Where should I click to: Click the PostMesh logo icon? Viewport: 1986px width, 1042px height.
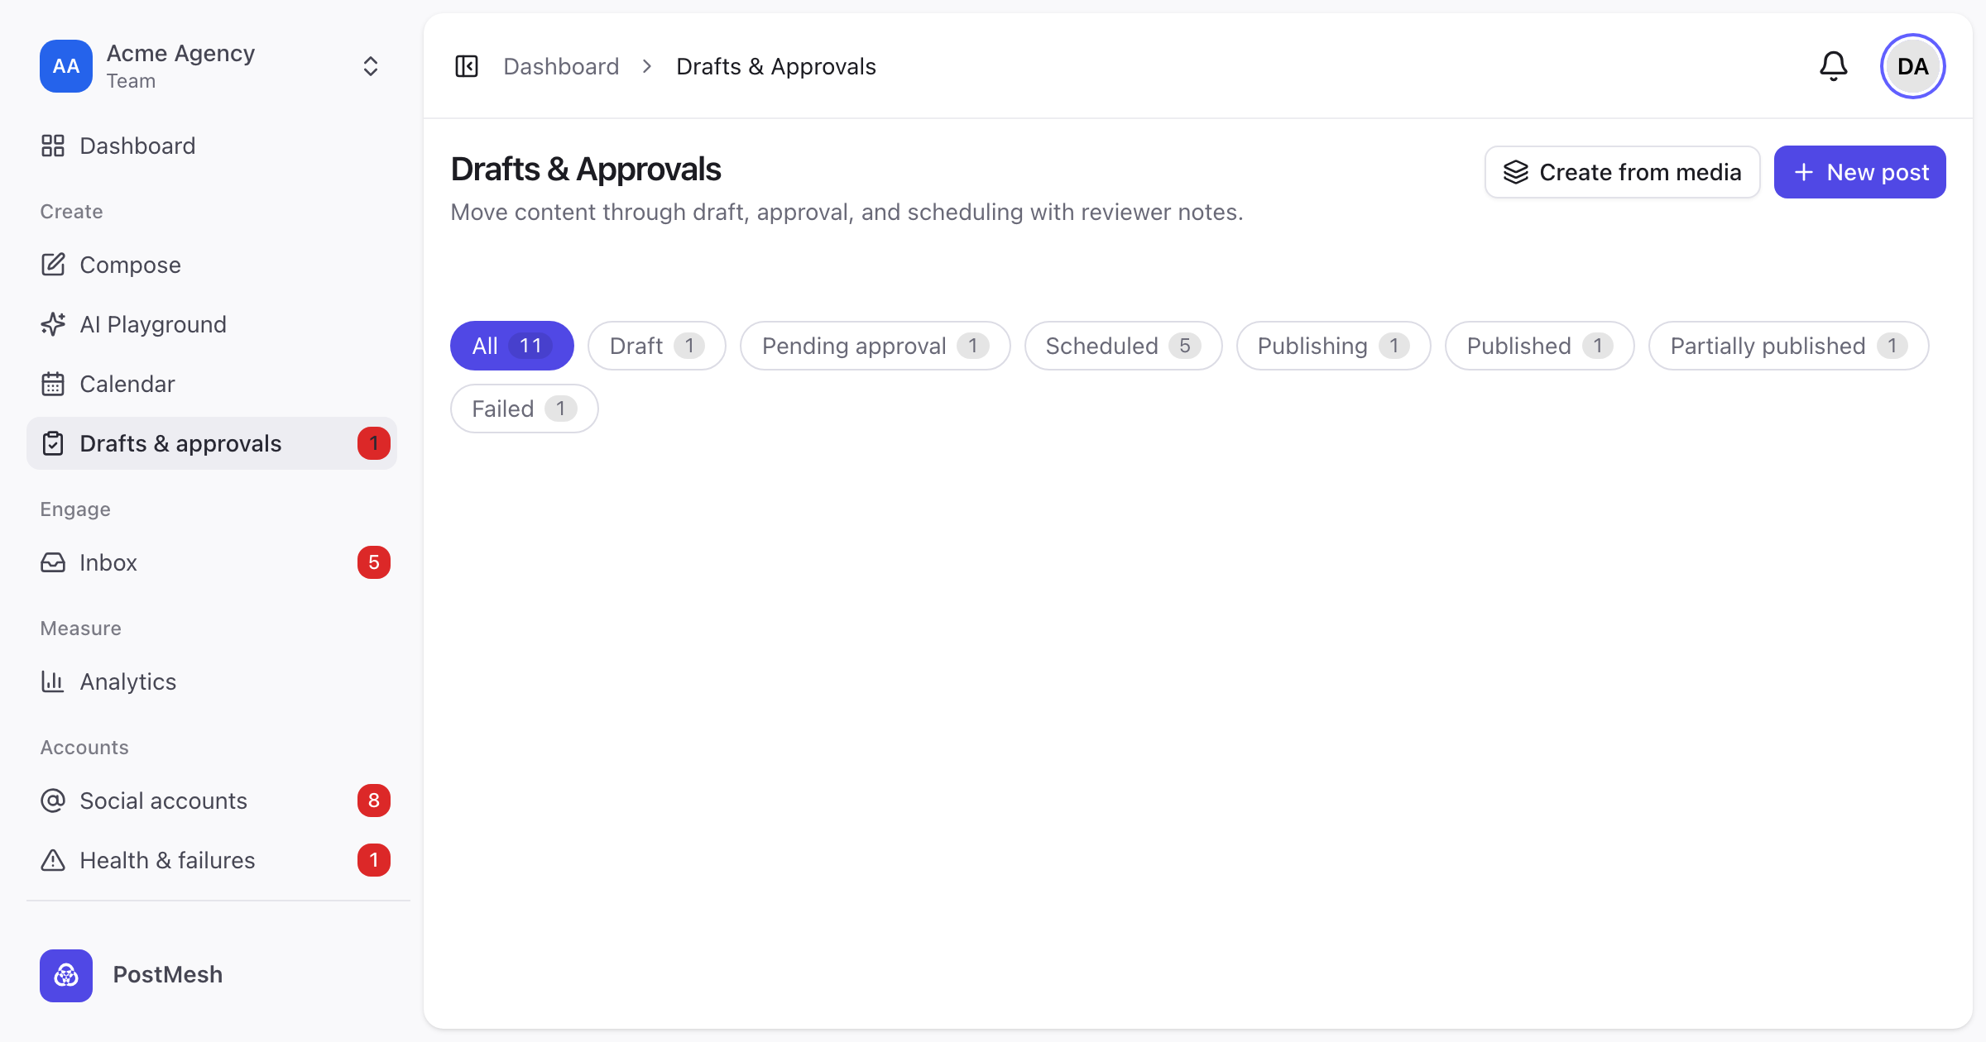pyautogui.click(x=66, y=976)
